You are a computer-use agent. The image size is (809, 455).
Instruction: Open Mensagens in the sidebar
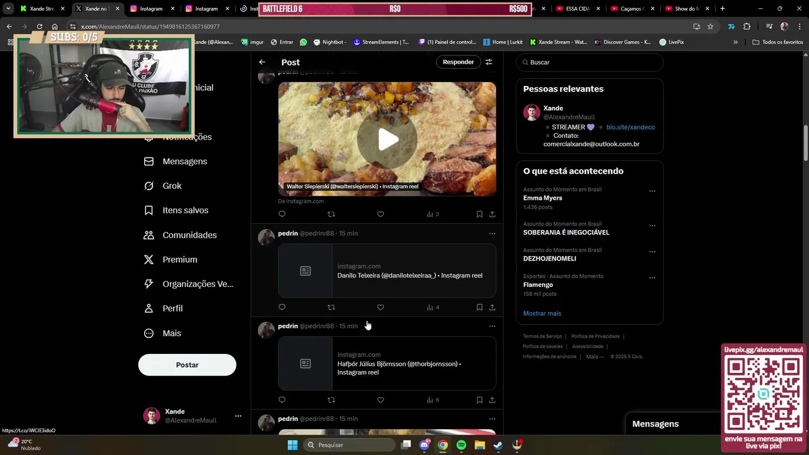[x=176, y=161]
